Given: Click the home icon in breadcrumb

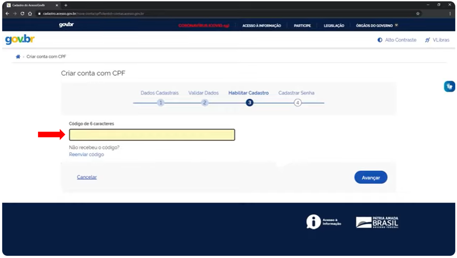Looking at the screenshot, I should pyautogui.click(x=18, y=56).
